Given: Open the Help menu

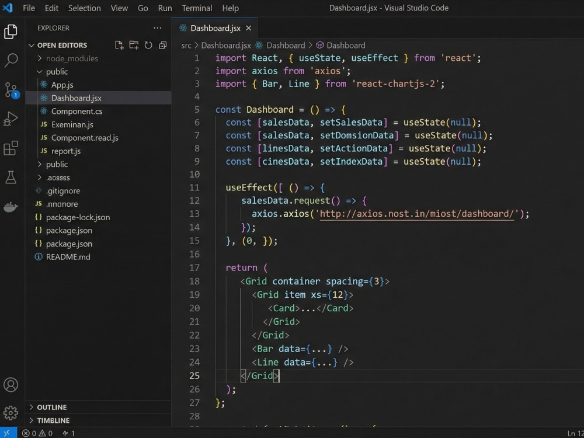Looking at the screenshot, I should click(x=231, y=8).
